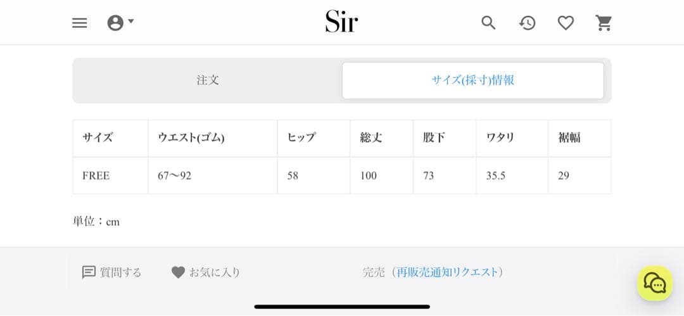Open the search magnifier icon
The image size is (684, 316).
(x=488, y=23)
